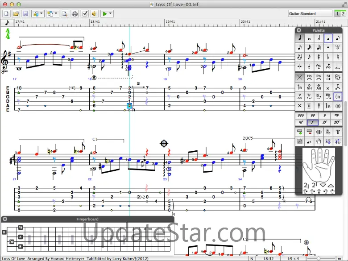The image size is (348, 261).
Task: Set dynamic to ppp
Action: (x=301, y=116)
